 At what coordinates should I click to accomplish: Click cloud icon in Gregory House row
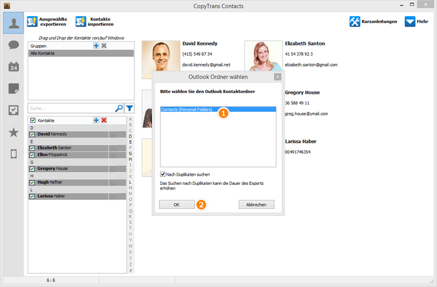[x=113, y=169]
